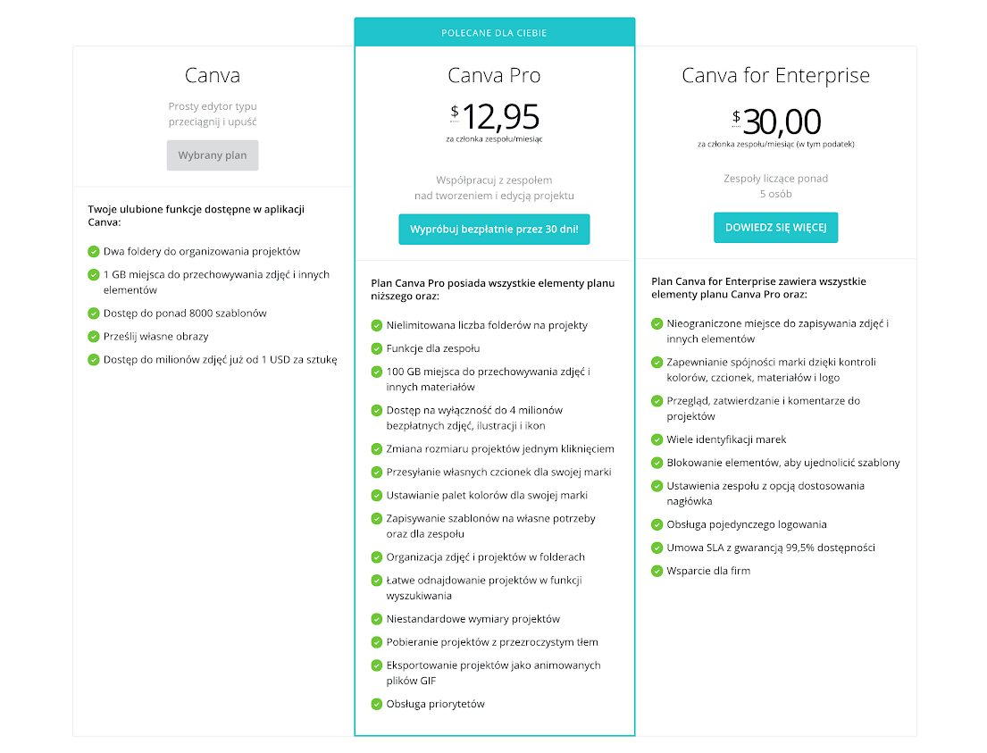Screen dimensions: 987x753
Task: Click the Wybrany plan button
Action: [213, 155]
